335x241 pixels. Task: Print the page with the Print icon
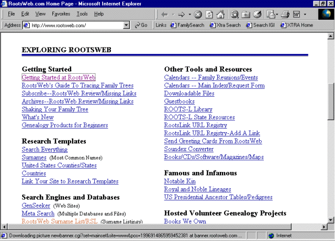pos(285,14)
